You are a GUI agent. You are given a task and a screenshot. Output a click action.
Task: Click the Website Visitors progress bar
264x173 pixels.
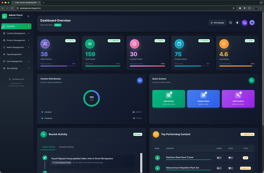pyautogui.click(x=58, y=66)
